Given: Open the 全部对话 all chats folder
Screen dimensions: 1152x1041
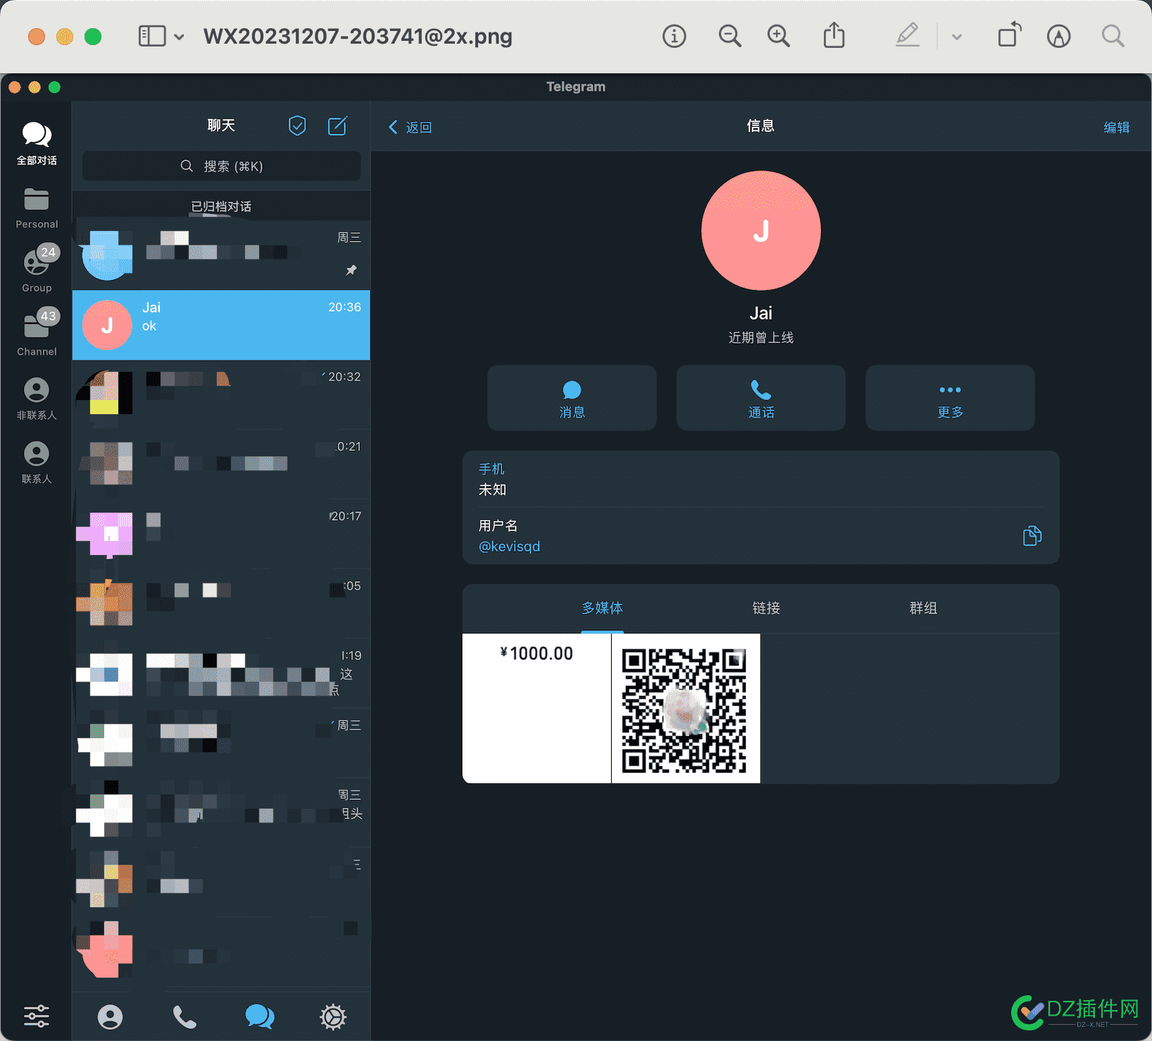Looking at the screenshot, I should click(x=37, y=143).
